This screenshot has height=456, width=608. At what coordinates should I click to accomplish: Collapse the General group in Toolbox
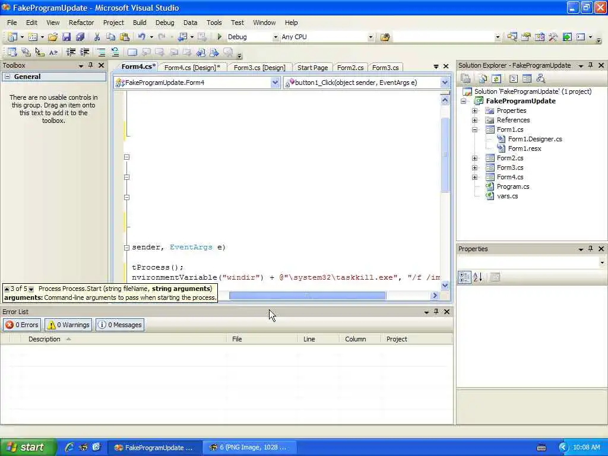tap(7, 77)
